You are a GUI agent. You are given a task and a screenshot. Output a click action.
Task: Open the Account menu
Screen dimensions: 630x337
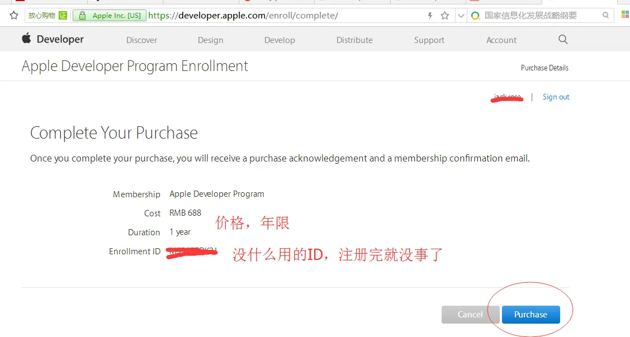click(501, 40)
